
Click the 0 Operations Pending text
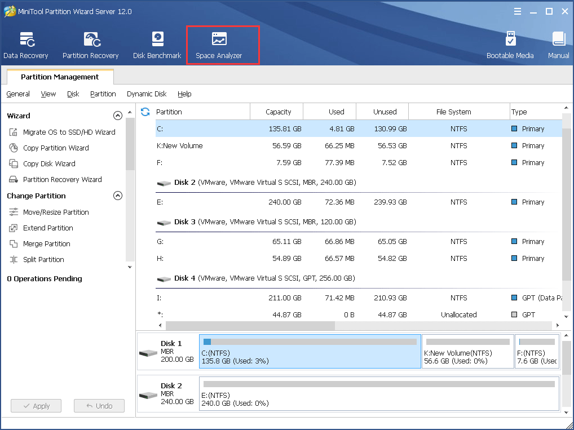click(45, 279)
